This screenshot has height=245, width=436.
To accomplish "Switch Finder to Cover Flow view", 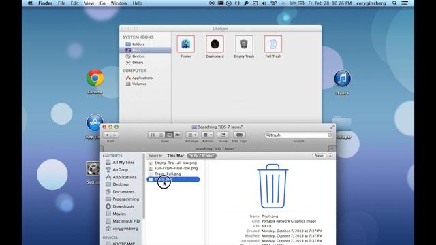I will pyautogui.click(x=177, y=135).
